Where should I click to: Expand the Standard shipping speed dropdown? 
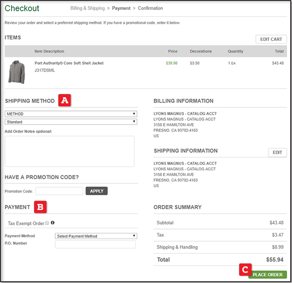[x=71, y=122]
